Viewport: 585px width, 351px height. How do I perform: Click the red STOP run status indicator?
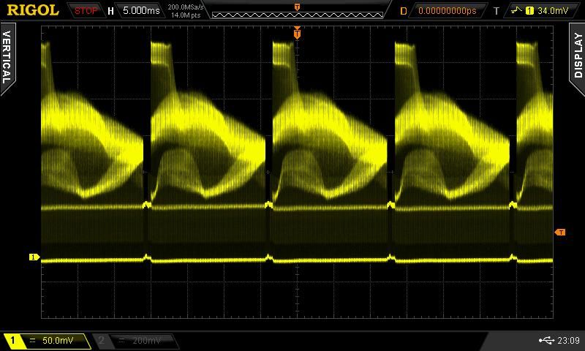pyautogui.click(x=86, y=11)
